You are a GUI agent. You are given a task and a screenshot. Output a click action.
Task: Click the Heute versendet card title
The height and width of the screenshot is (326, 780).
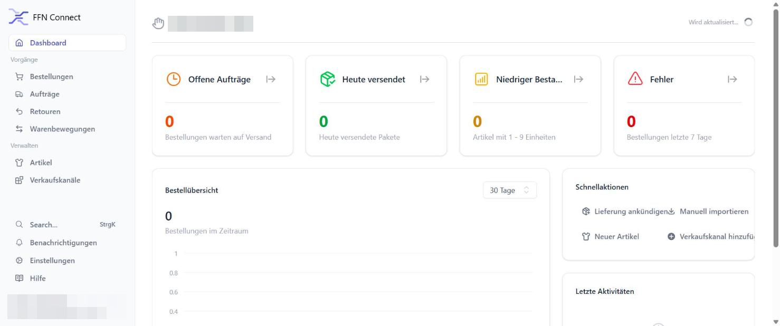(x=374, y=80)
